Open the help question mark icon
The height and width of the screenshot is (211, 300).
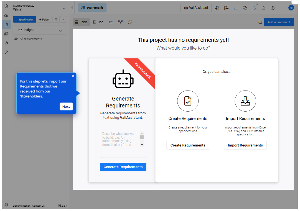pos(273,8)
